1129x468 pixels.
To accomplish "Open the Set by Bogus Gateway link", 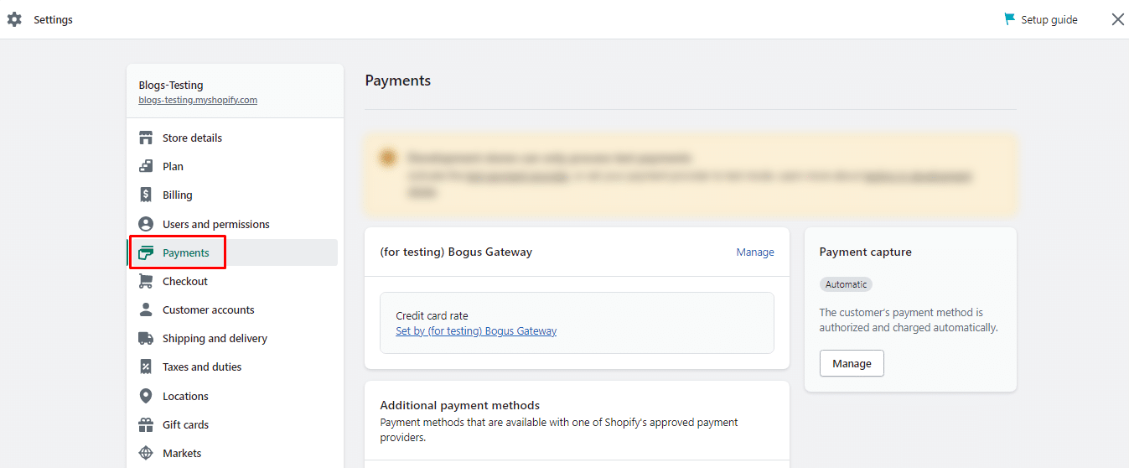I will click(476, 330).
